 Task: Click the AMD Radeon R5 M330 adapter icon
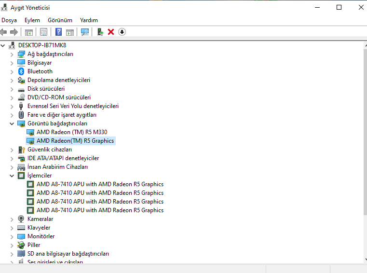(30, 132)
